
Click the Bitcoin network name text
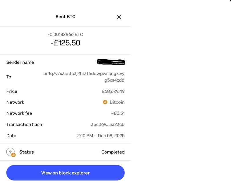pos(117,102)
